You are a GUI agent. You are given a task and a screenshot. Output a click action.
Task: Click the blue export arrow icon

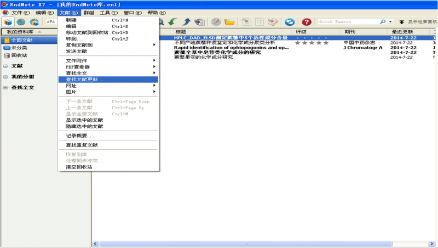click(x=186, y=22)
